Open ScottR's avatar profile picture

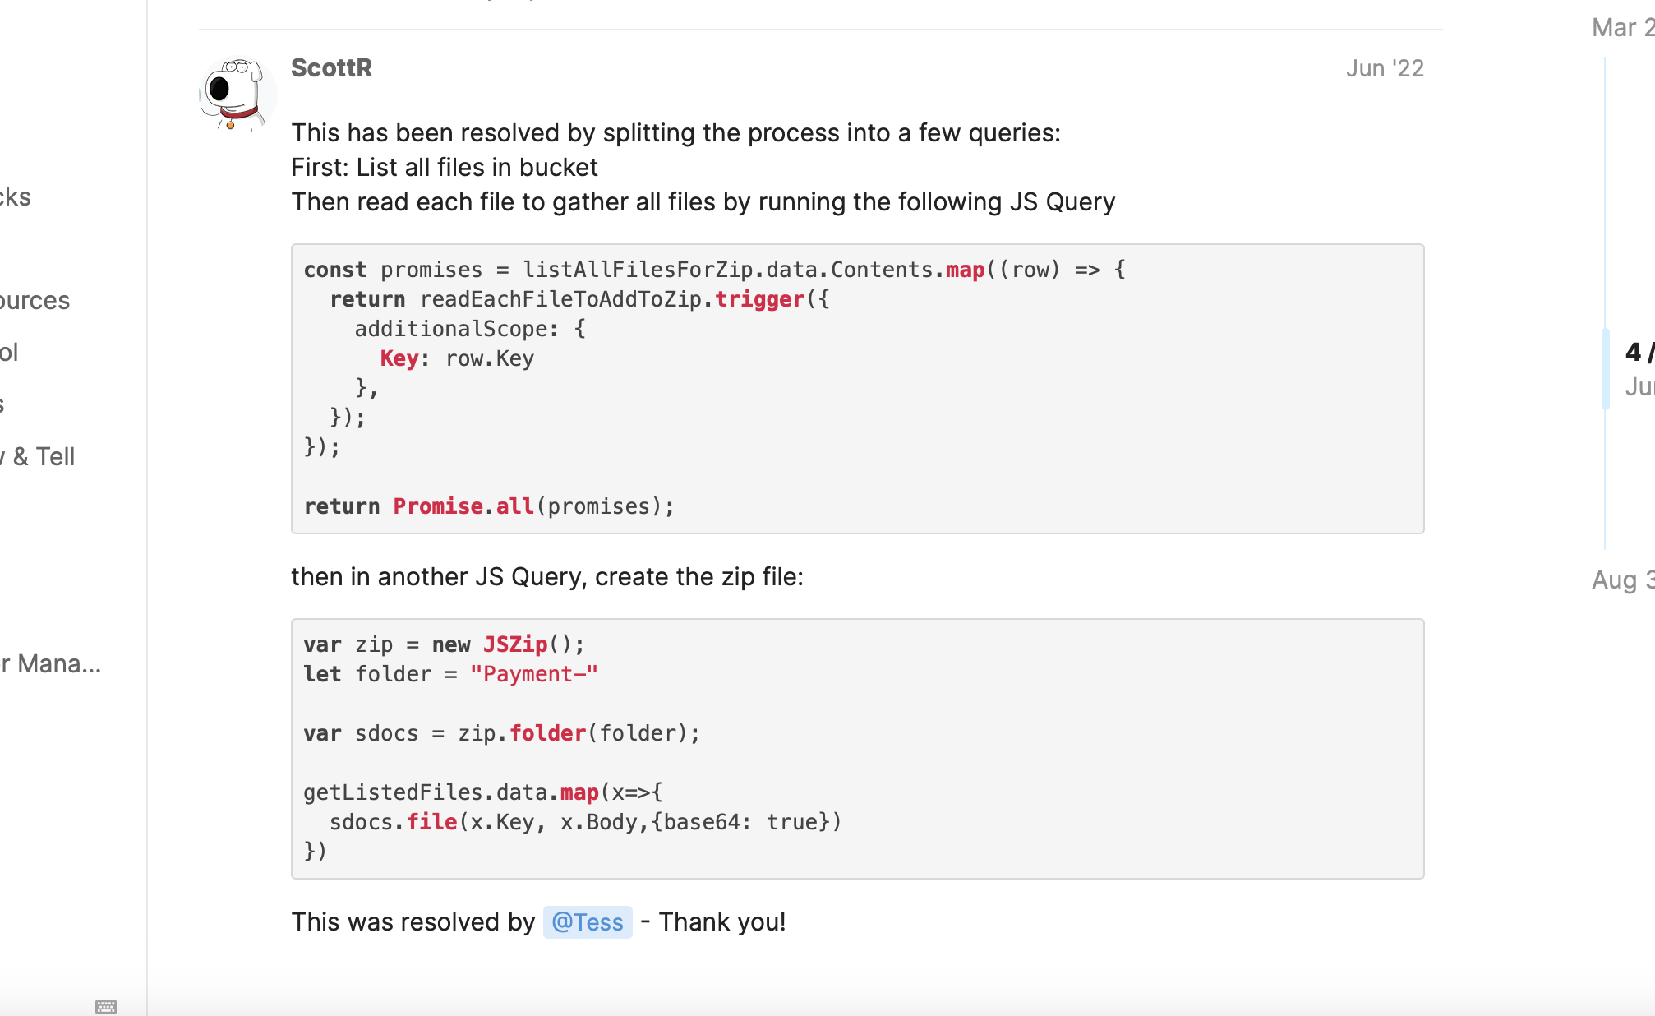[237, 94]
